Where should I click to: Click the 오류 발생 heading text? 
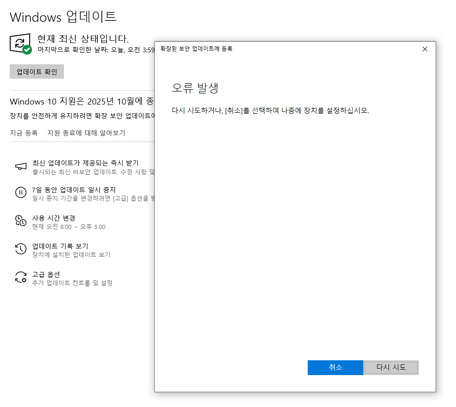[195, 88]
